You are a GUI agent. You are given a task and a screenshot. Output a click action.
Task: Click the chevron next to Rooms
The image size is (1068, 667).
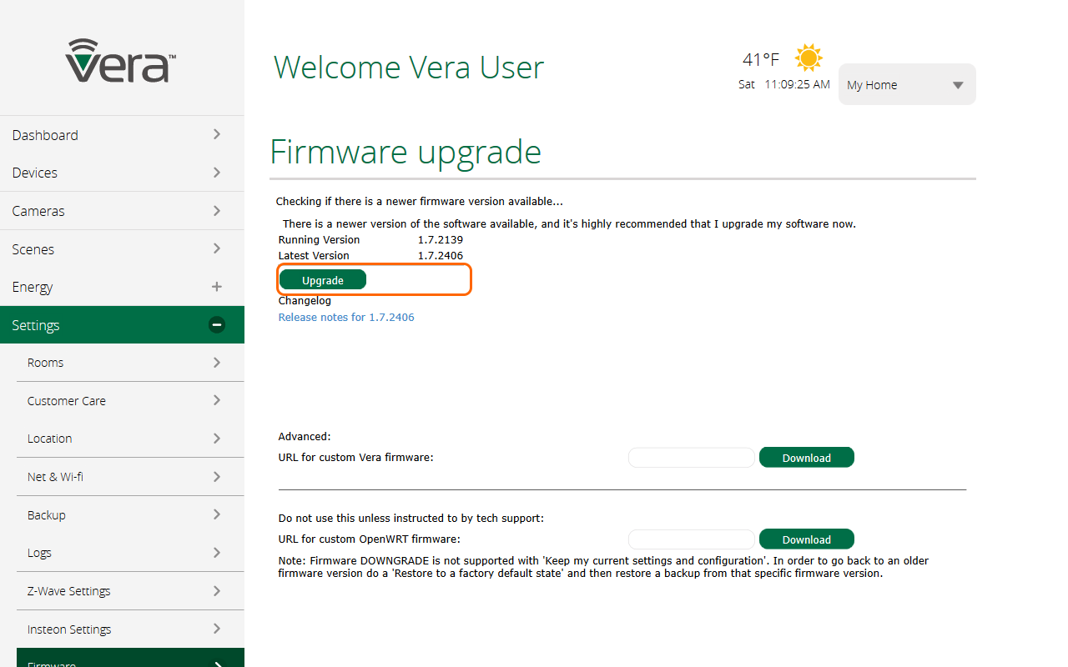tap(217, 363)
